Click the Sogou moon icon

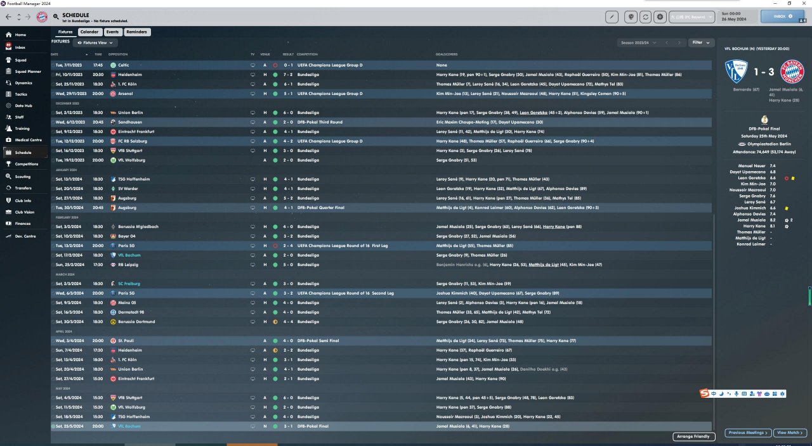(722, 394)
